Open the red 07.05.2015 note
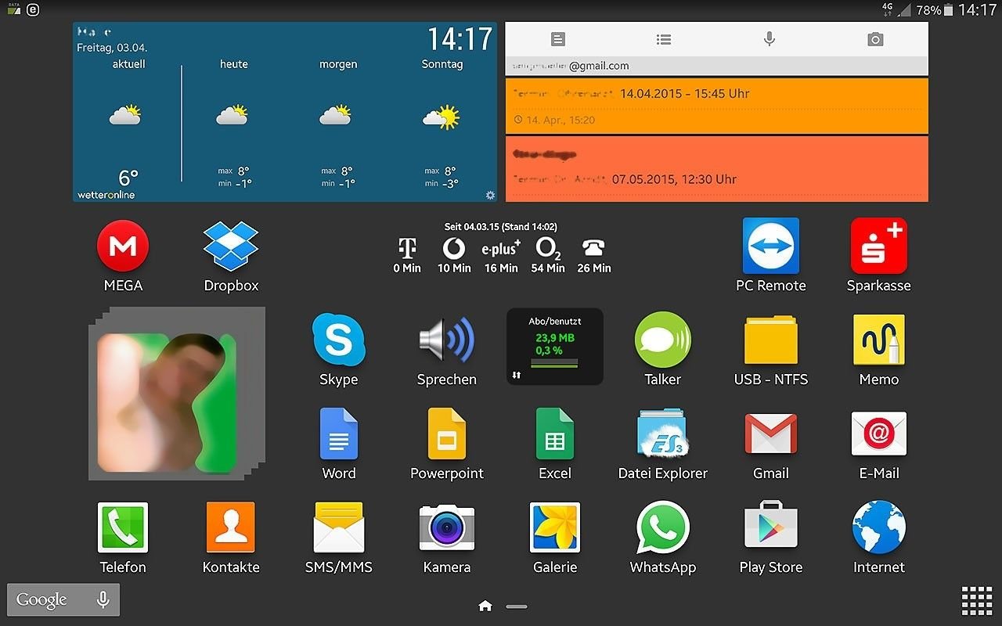The height and width of the screenshot is (626, 1002). 717,169
